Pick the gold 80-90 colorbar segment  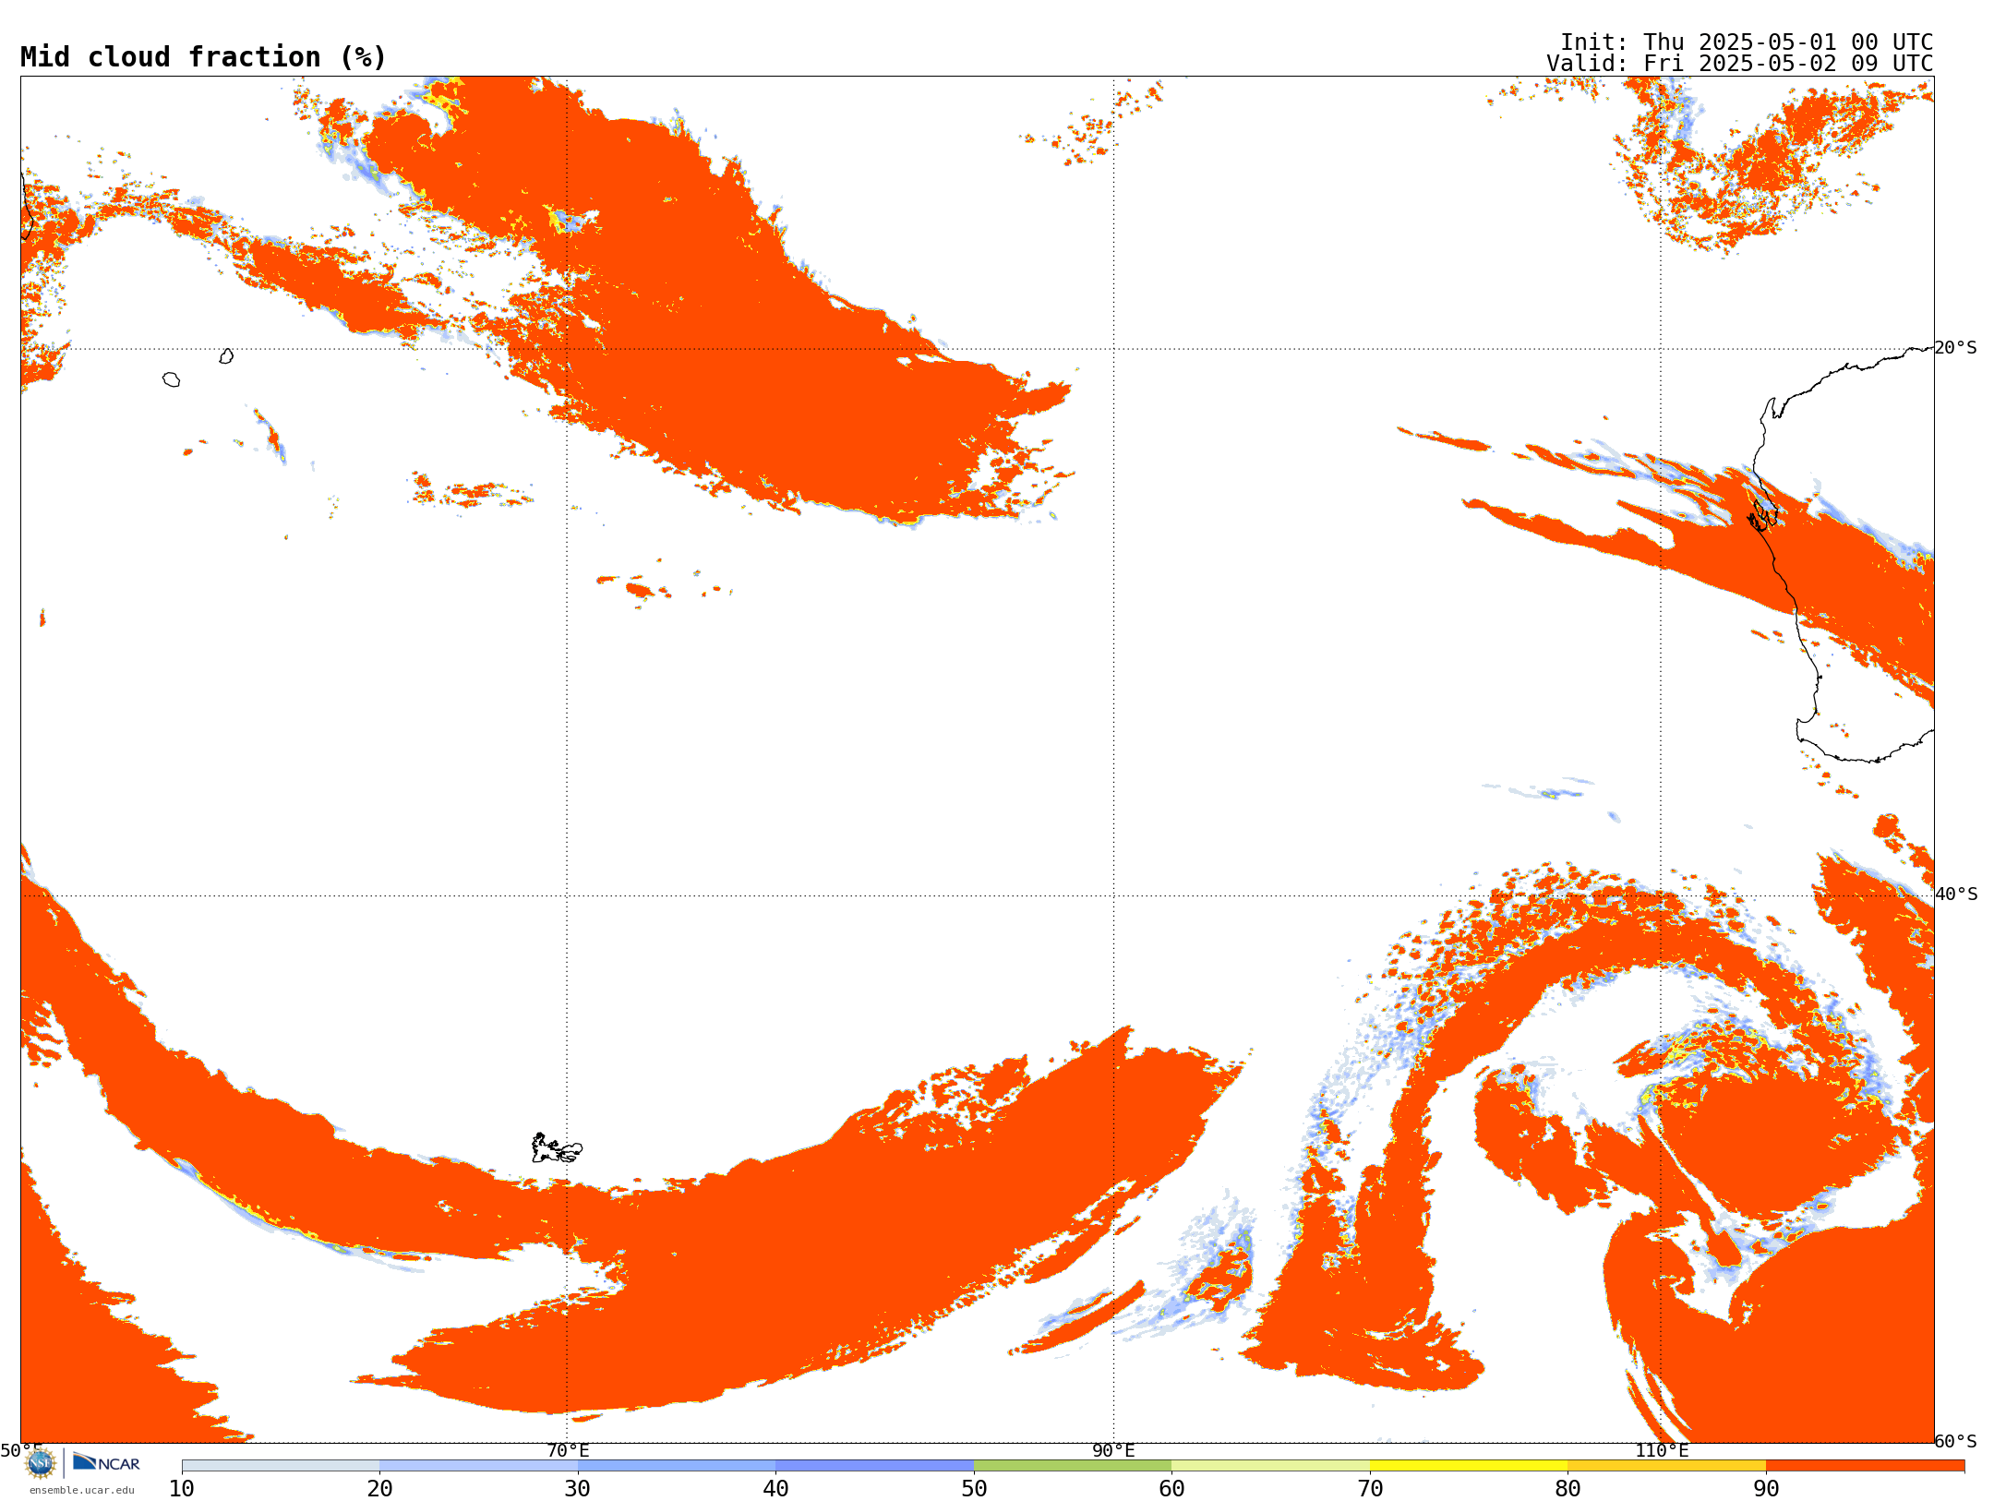(x=1666, y=1466)
